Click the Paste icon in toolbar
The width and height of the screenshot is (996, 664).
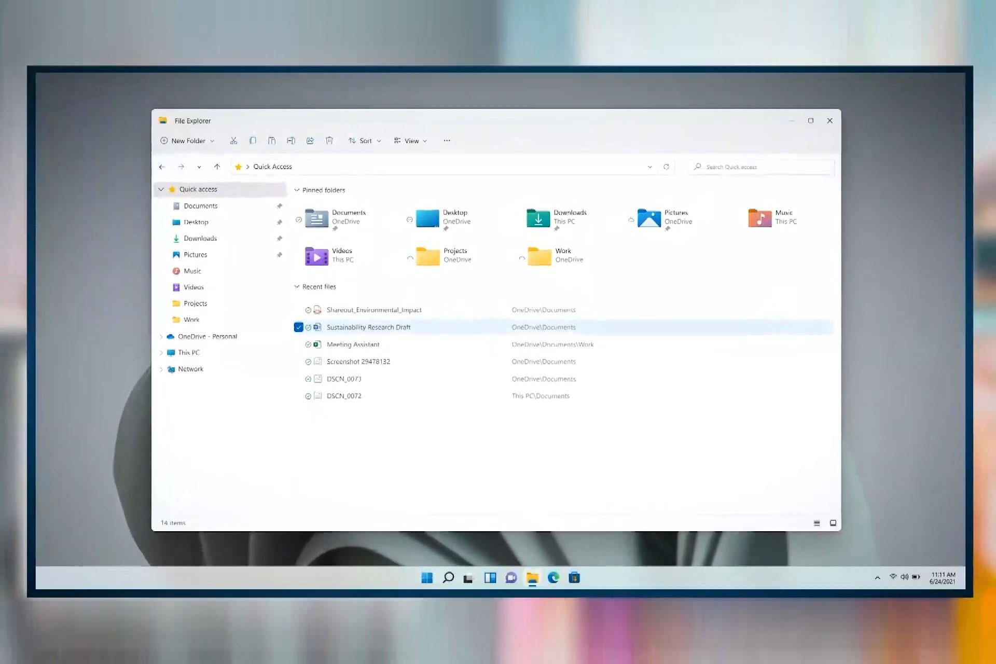coord(272,141)
